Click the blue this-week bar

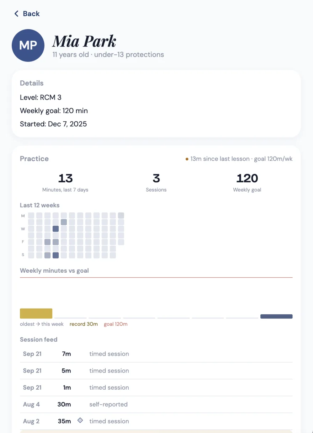(276, 316)
